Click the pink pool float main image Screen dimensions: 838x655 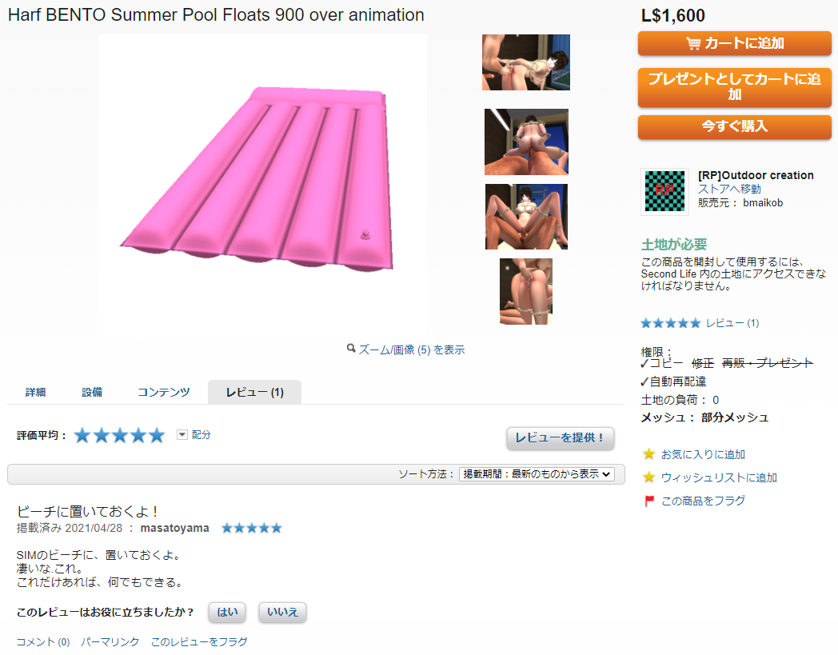point(262,184)
